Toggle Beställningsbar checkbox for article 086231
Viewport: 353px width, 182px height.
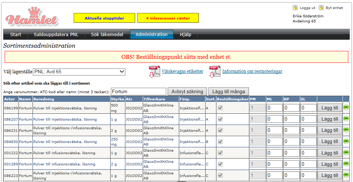pos(220,130)
